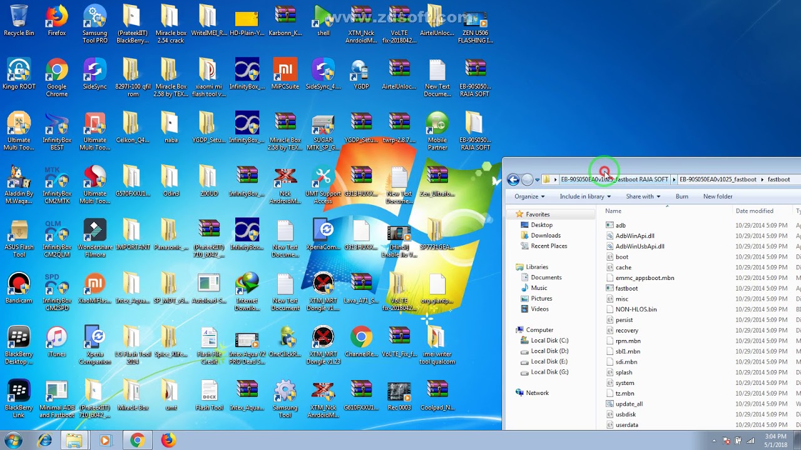Screen dimensions: 801x450
Task: Expand the Share with dropdown
Action: coord(643,196)
